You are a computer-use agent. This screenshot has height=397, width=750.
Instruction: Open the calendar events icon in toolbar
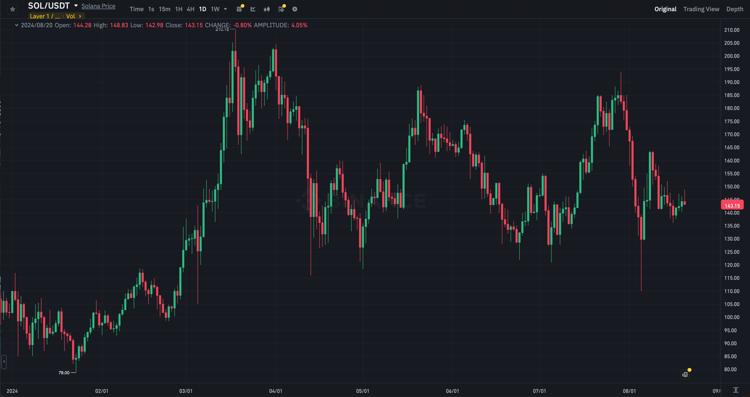pos(239,9)
